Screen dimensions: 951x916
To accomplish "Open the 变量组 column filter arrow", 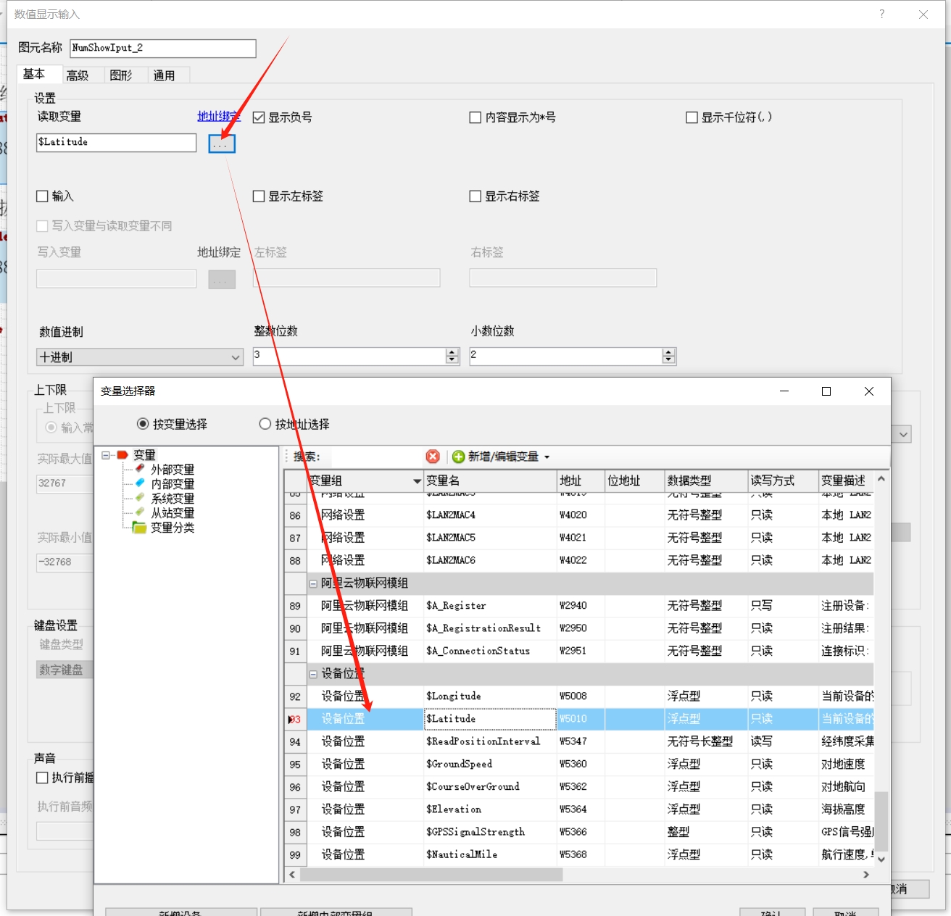I will click(417, 481).
